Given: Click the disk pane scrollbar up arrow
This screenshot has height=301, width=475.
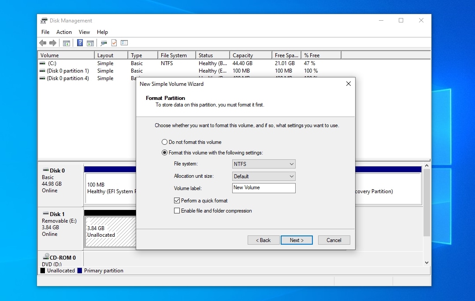Looking at the screenshot, I should click(x=427, y=166).
